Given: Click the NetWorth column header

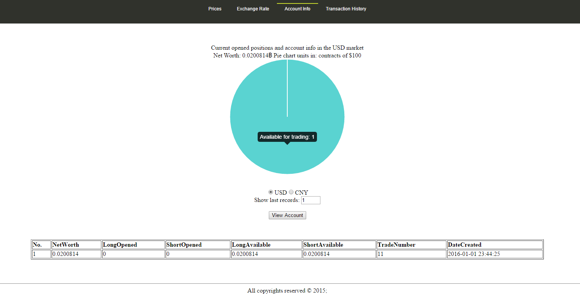Looking at the screenshot, I should (76, 245).
